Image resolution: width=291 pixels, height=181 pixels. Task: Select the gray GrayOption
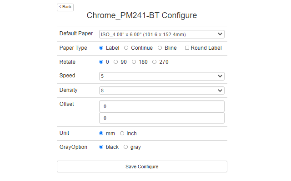(x=126, y=147)
